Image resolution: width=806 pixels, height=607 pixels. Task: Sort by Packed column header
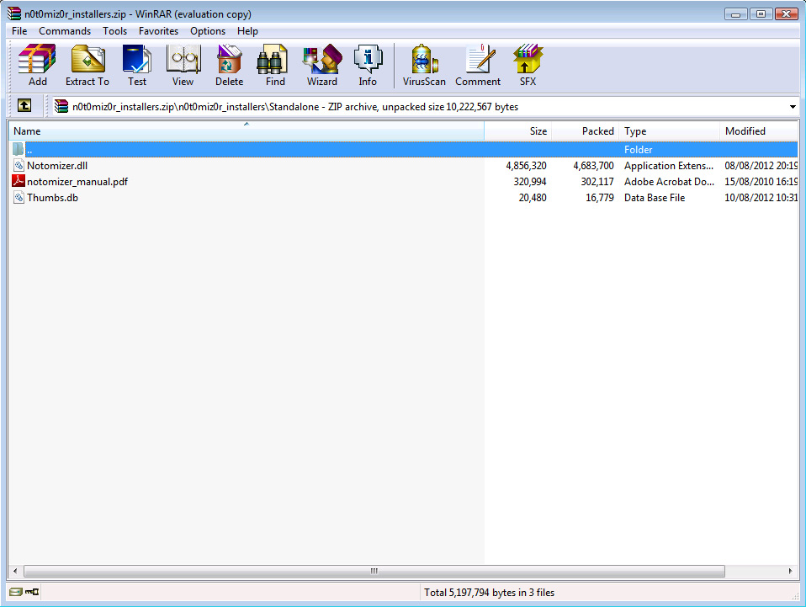coord(585,131)
